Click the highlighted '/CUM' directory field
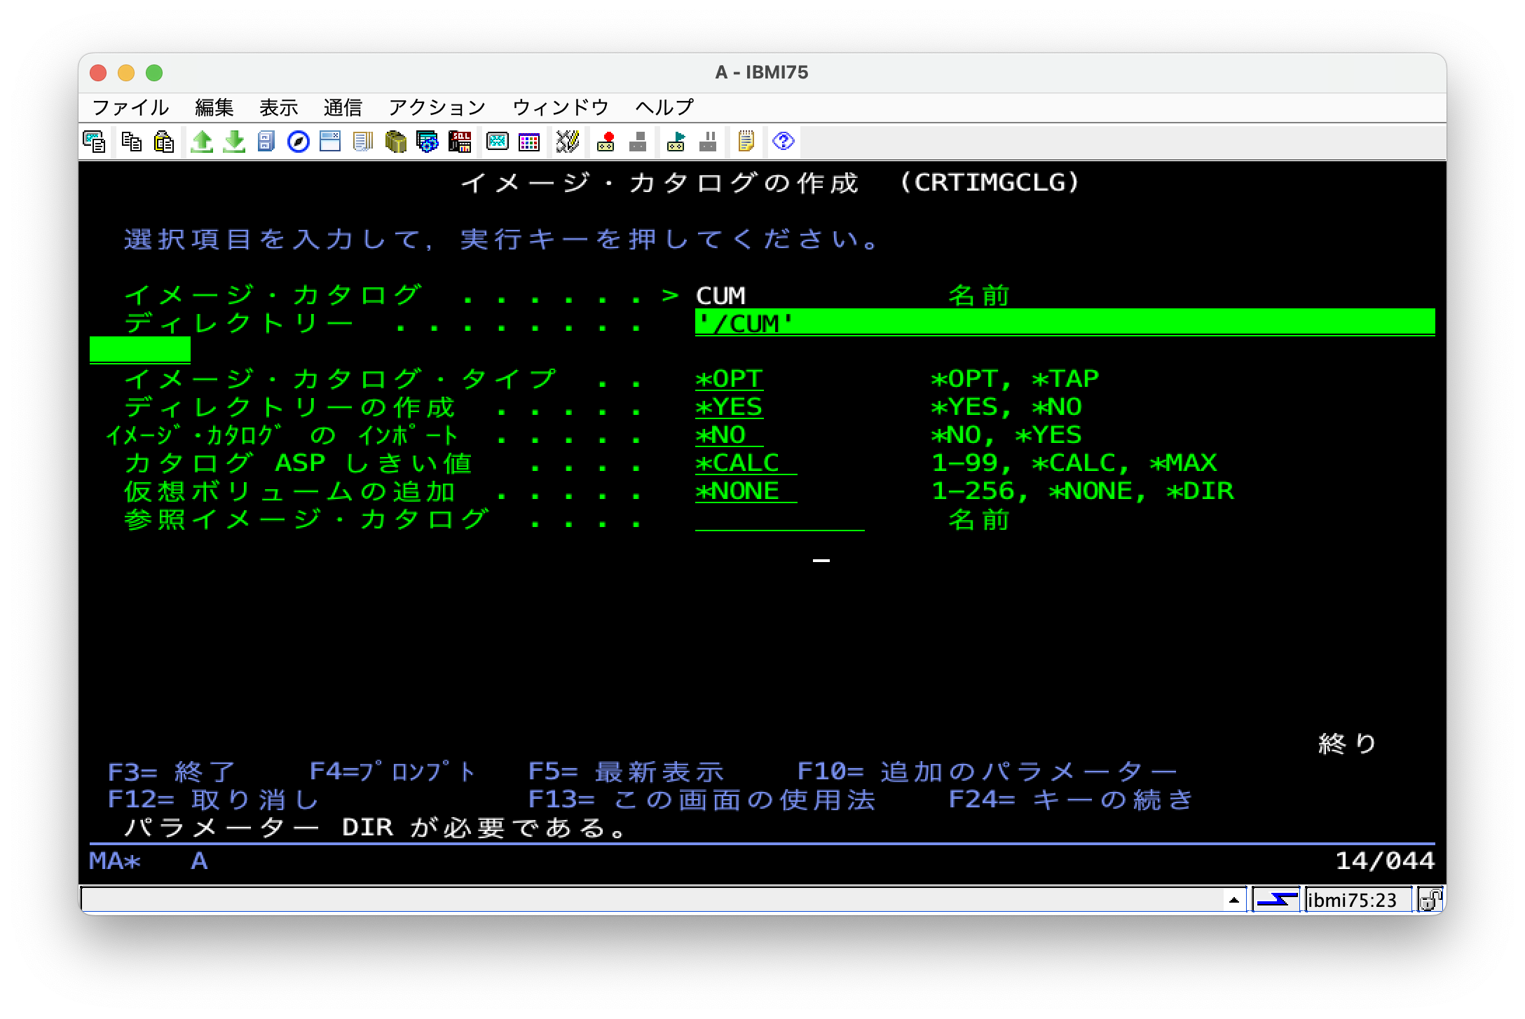This screenshot has width=1525, height=1019. tap(1064, 323)
